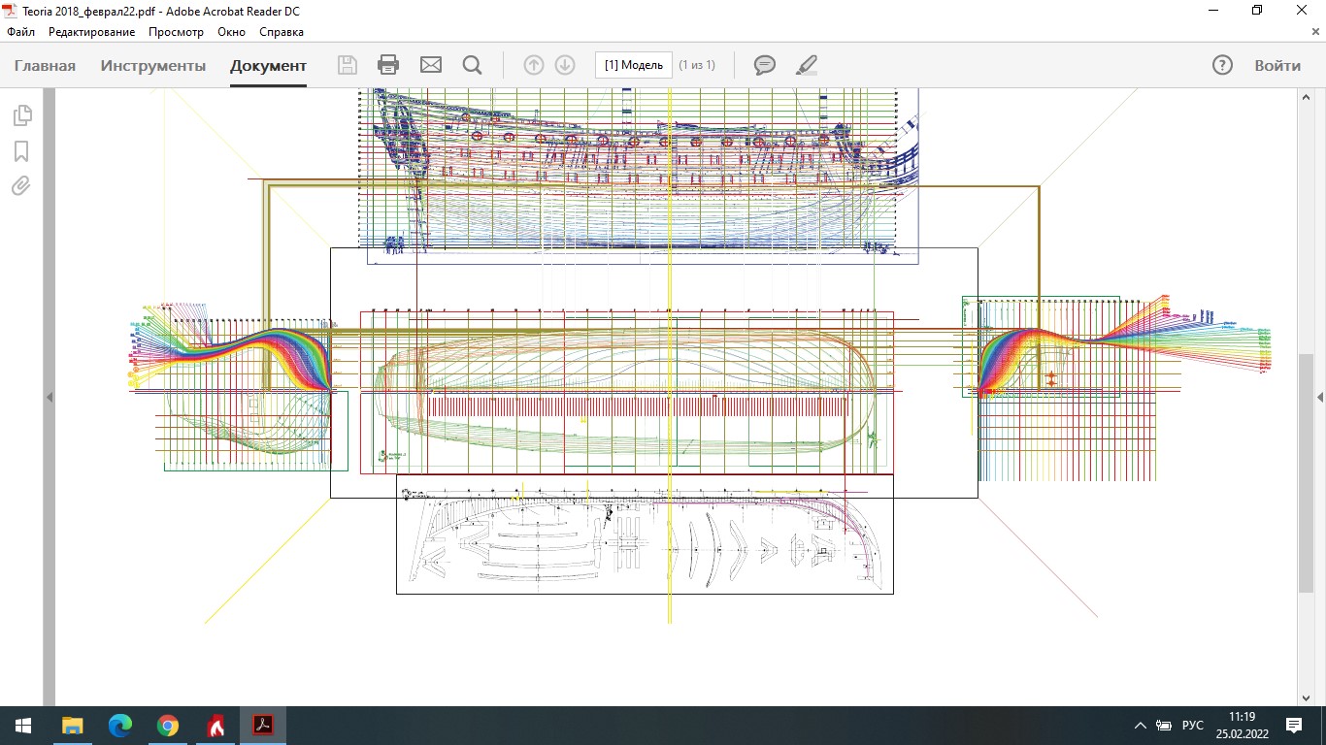
Task: Click the scrollbar down arrow
Action: [1306, 697]
